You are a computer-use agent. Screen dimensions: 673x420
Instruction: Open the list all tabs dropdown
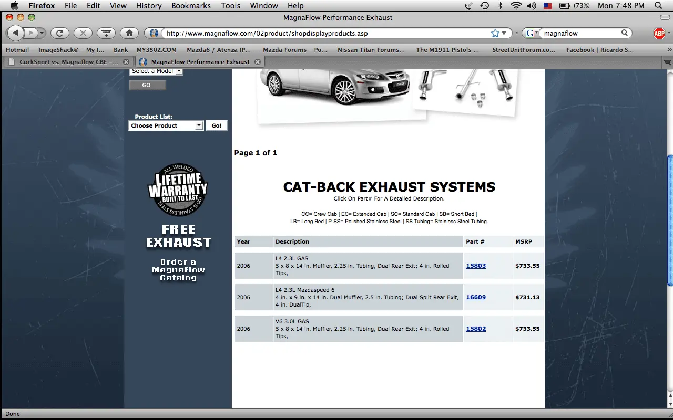tap(667, 62)
